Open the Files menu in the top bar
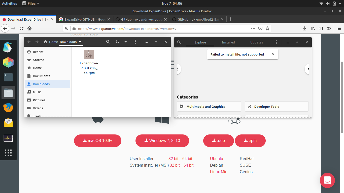The width and height of the screenshot is (344, 193). coord(30,3)
